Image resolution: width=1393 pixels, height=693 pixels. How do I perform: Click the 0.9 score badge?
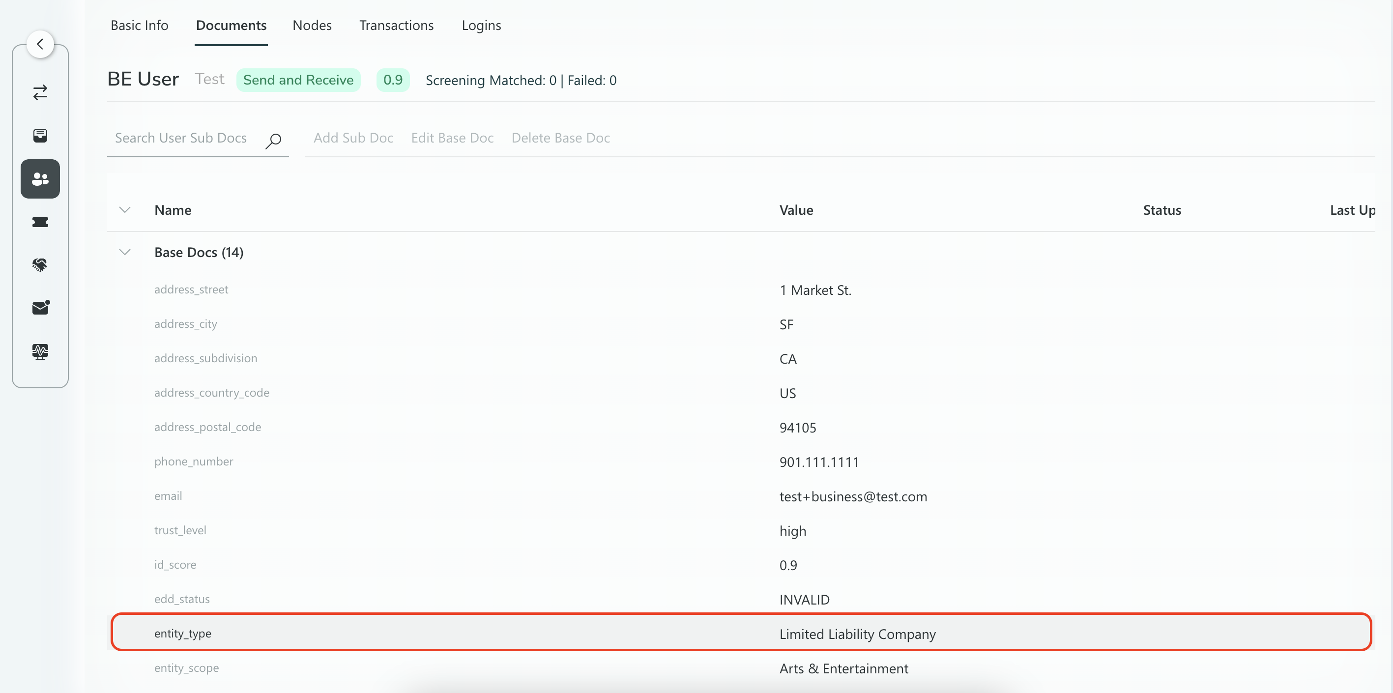tap(393, 80)
